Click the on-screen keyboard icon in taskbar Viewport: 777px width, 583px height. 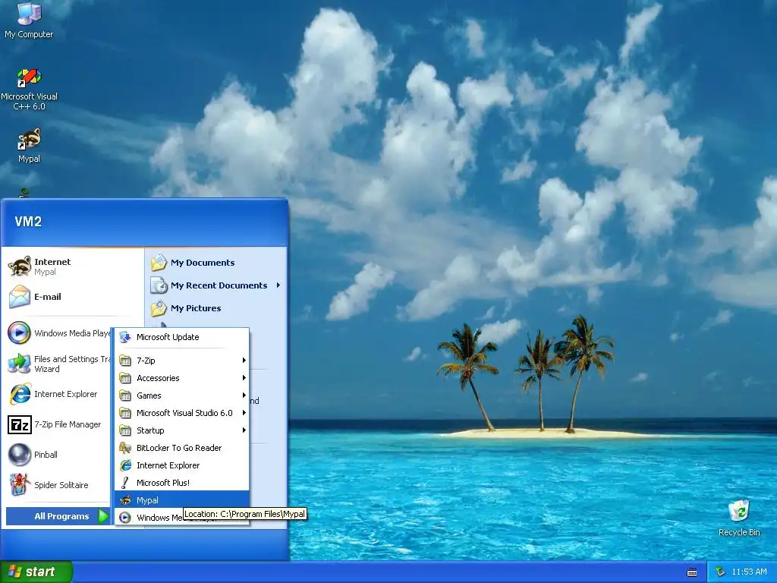tap(692, 572)
